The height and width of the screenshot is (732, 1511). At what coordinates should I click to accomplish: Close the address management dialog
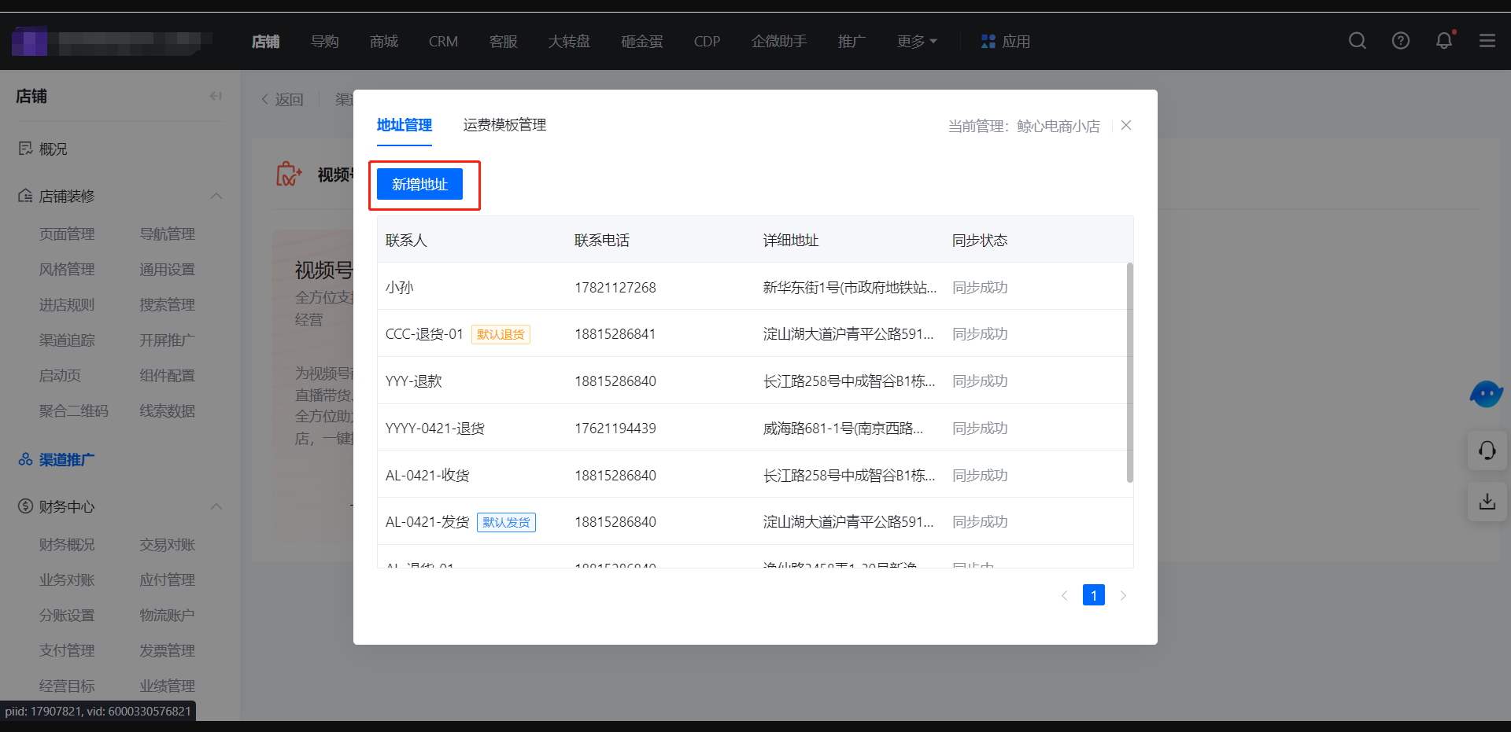pos(1126,125)
